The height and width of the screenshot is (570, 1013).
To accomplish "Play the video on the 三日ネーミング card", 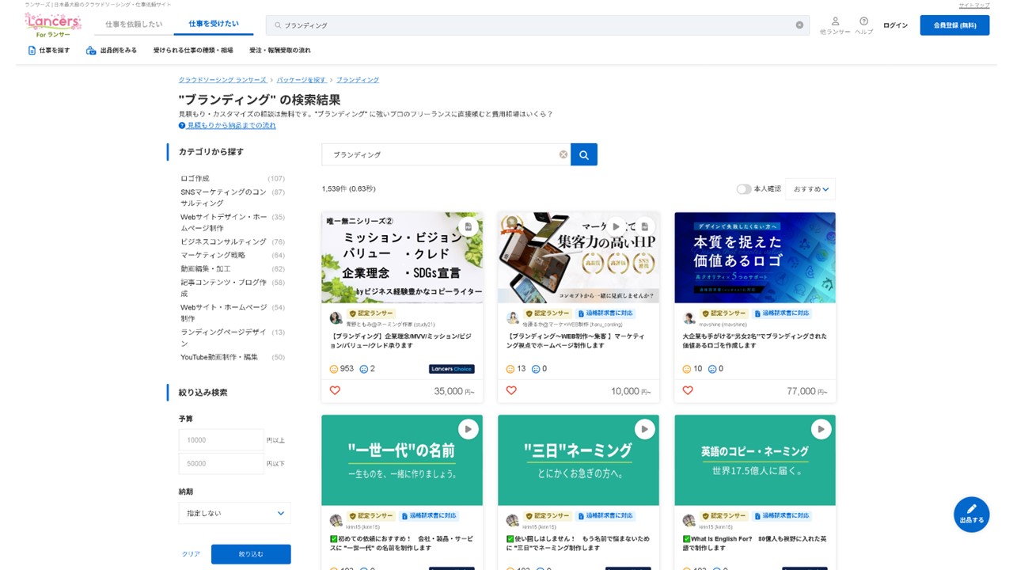I will click(645, 428).
